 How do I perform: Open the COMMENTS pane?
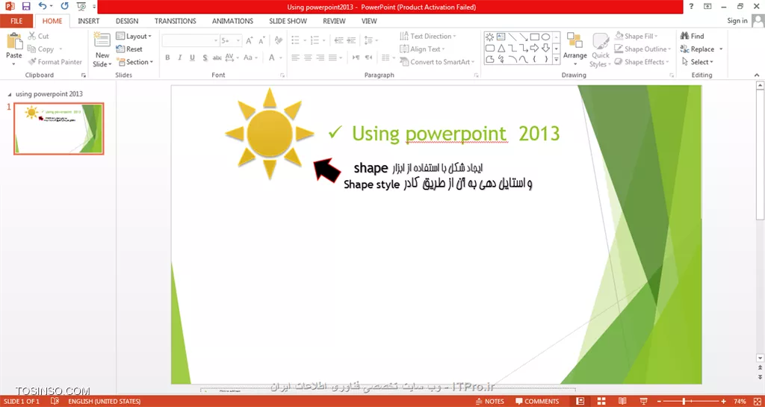click(x=537, y=401)
